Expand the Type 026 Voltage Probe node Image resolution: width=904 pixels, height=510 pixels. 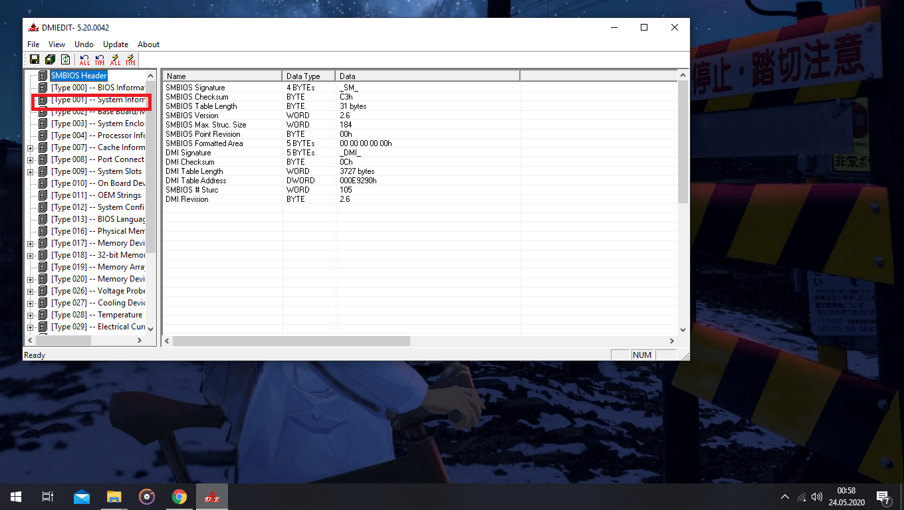click(30, 292)
